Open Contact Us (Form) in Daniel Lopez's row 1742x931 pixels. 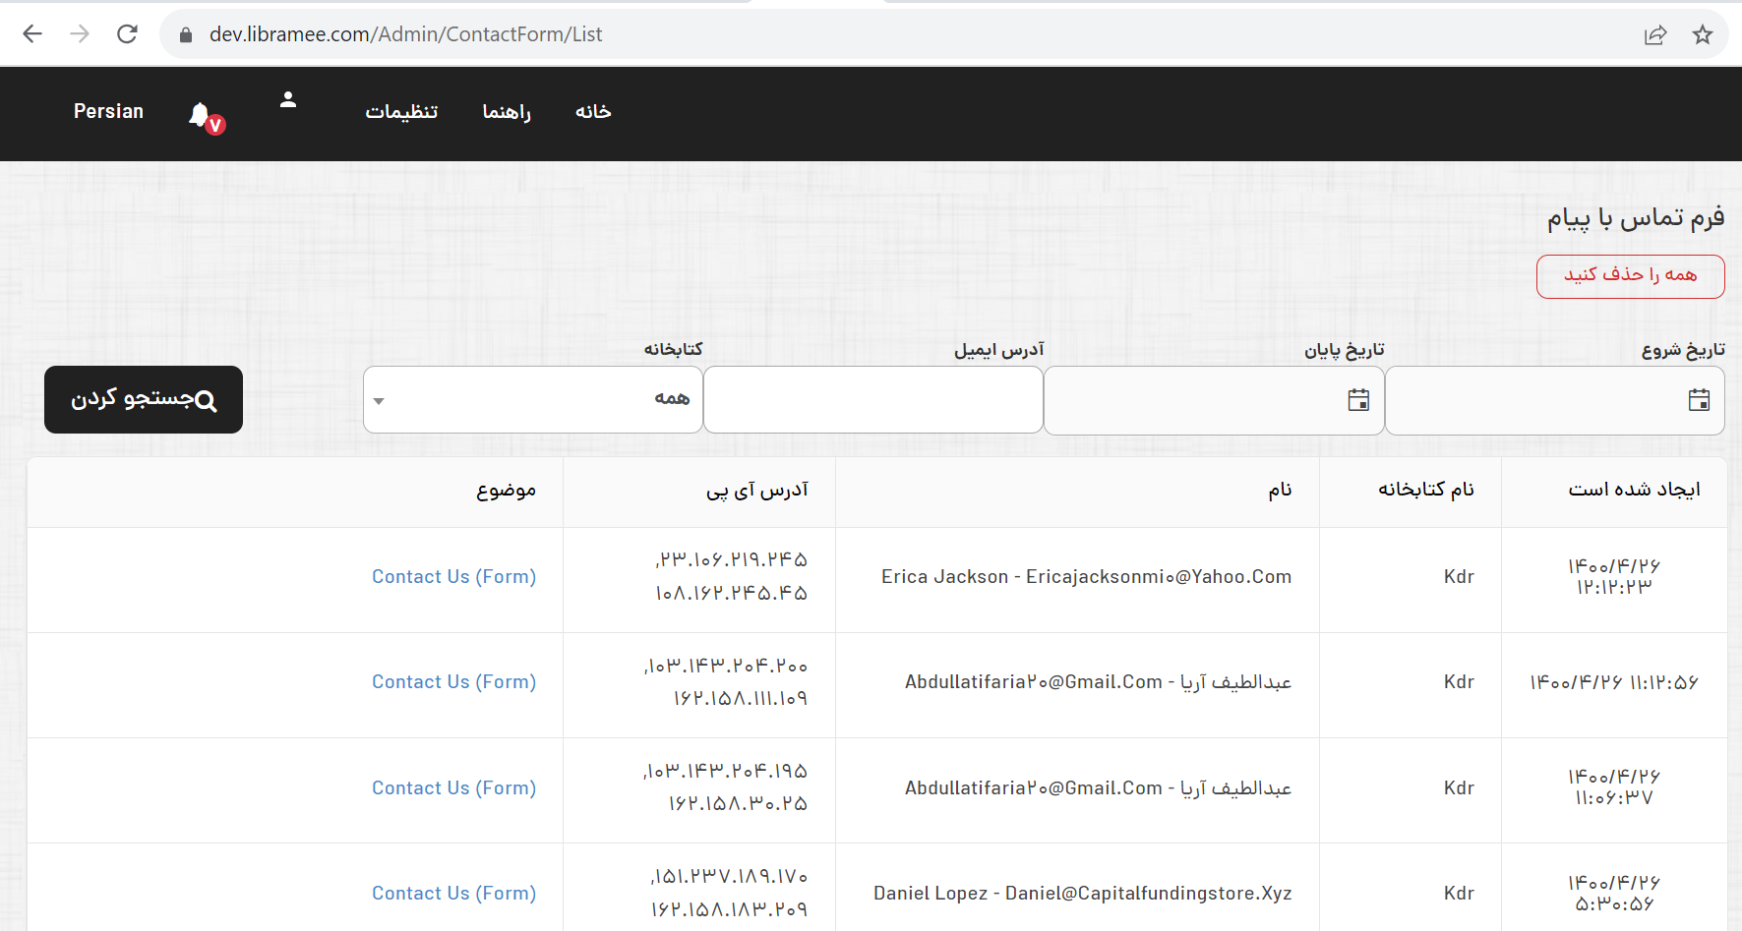click(x=453, y=893)
